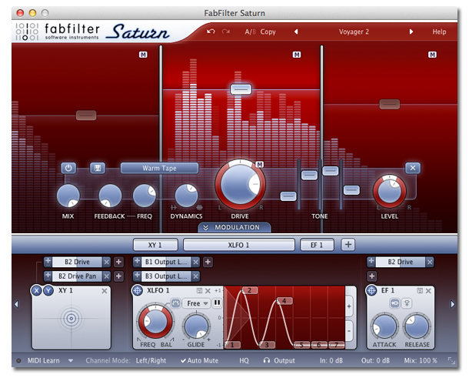Click the right band level handle
Viewport: 469px width, 378px height.
[390, 104]
